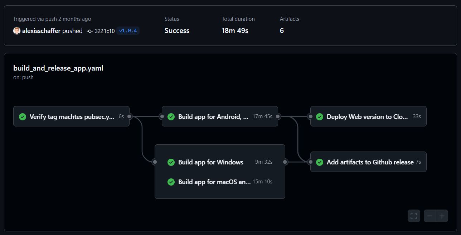The image size is (461, 235).
Task: Click alexisschaffer's profile avatar
Action: (16, 31)
